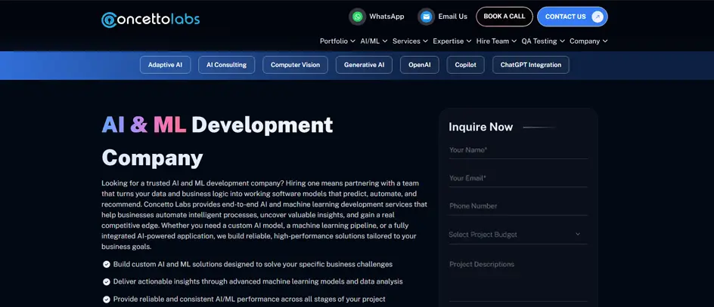Expand the chevron next to Hire Team
714x307 pixels.
(514, 41)
